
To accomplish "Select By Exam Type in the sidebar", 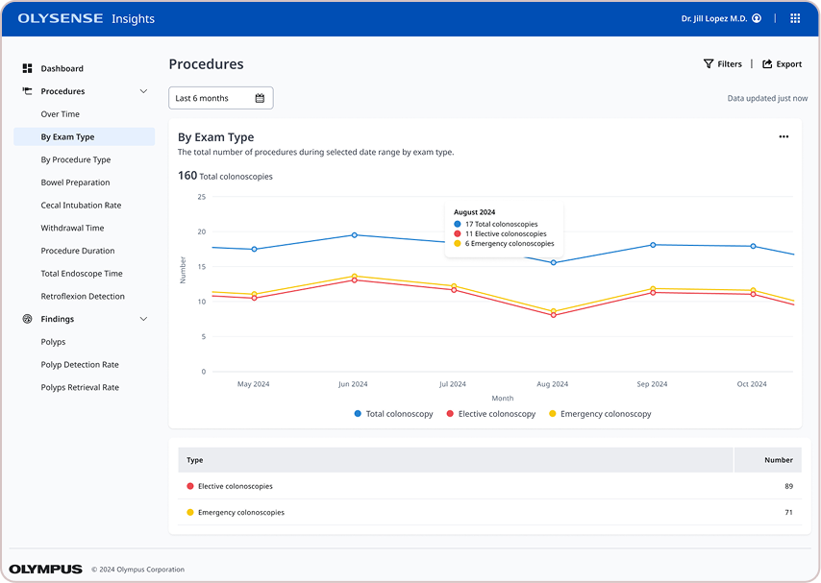I will pos(85,136).
